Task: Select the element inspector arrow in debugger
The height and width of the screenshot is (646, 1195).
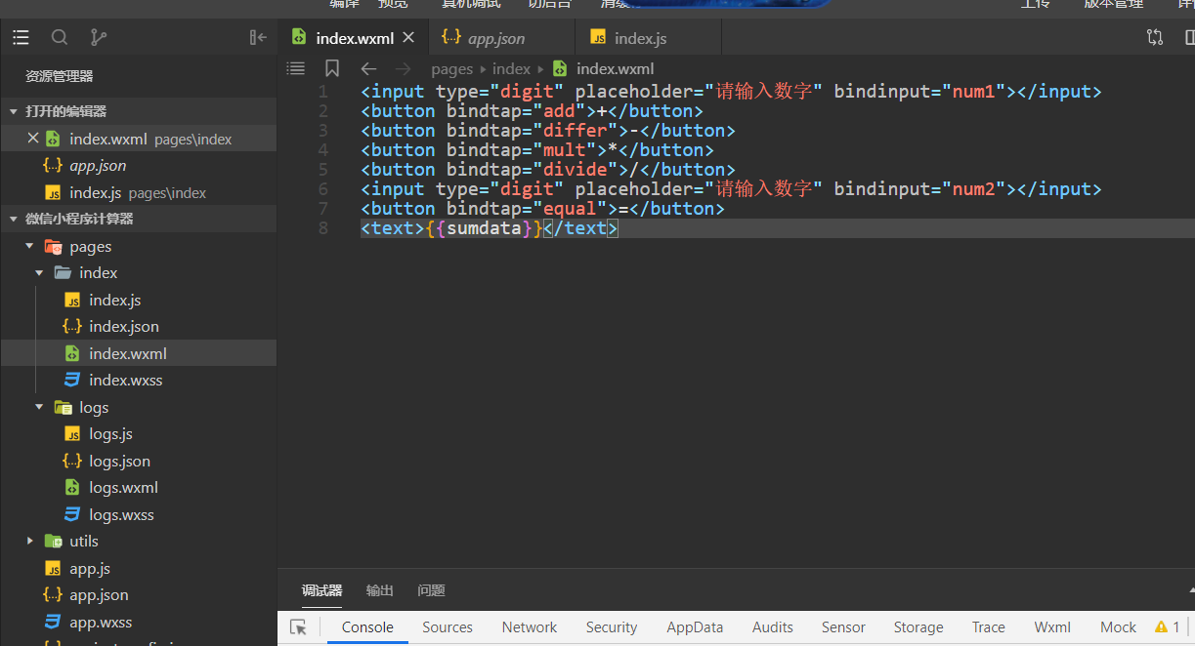Action: (299, 627)
